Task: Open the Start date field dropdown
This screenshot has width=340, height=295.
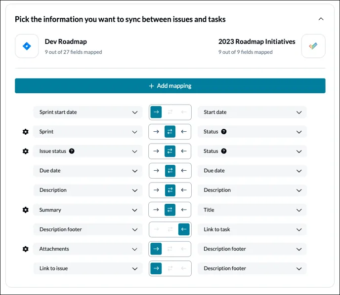Action: pyautogui.click(x=252, y=112)
